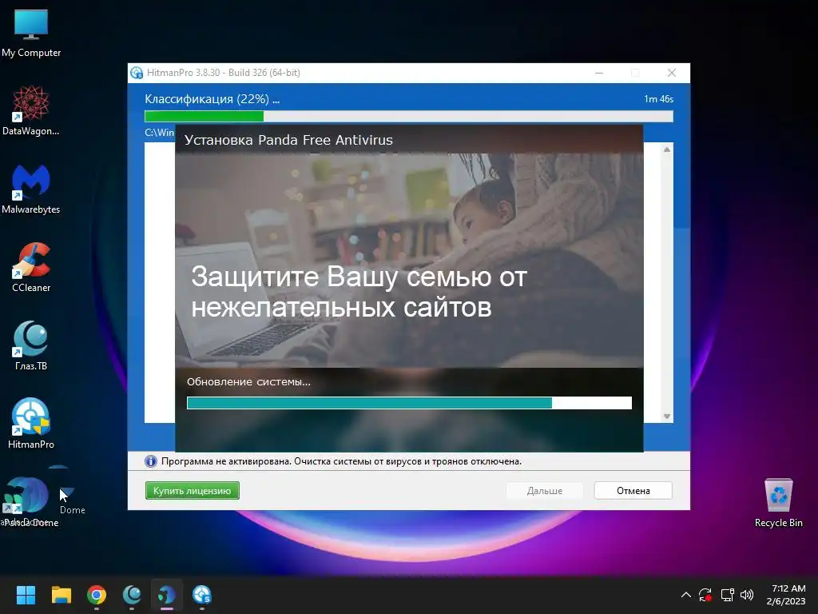Click the 1m 46s remaining time text
818x614 pixels.
(x=658, y=99)
